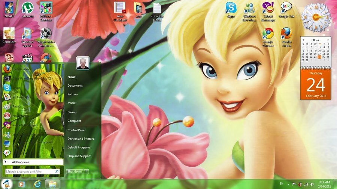Expand the Paint recent files arrow
This screenshot has height=189, width=337.
click(60, 106)
